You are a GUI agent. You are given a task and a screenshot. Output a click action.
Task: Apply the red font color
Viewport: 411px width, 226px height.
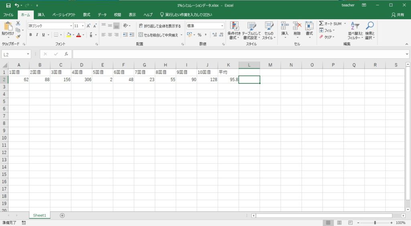[79, 35]
